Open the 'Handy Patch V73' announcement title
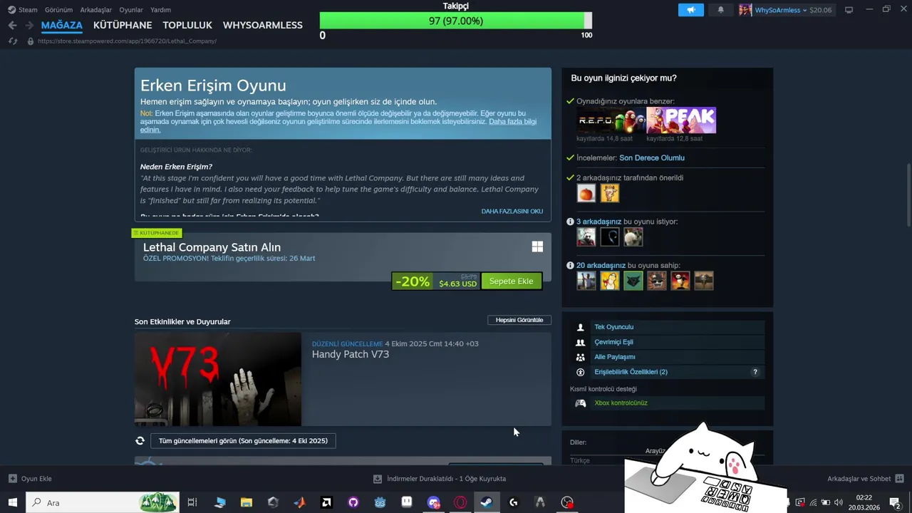Screen dimensions: 912x513 [350, 354]
